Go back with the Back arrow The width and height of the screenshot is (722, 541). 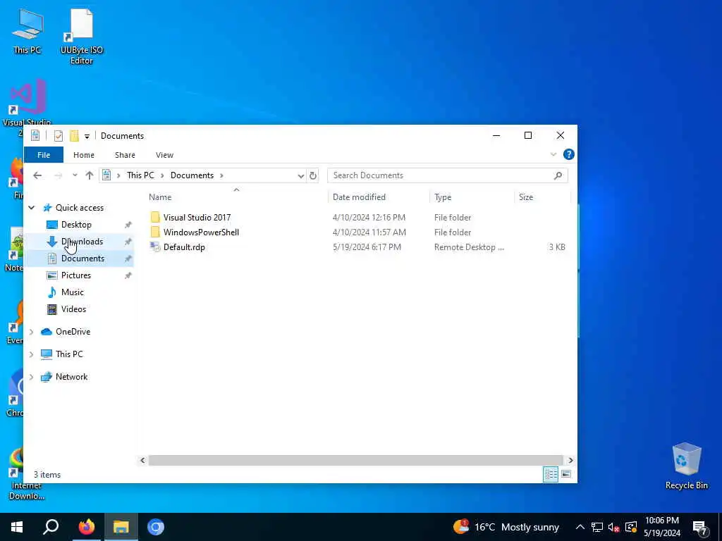click(x=38, y=175)
